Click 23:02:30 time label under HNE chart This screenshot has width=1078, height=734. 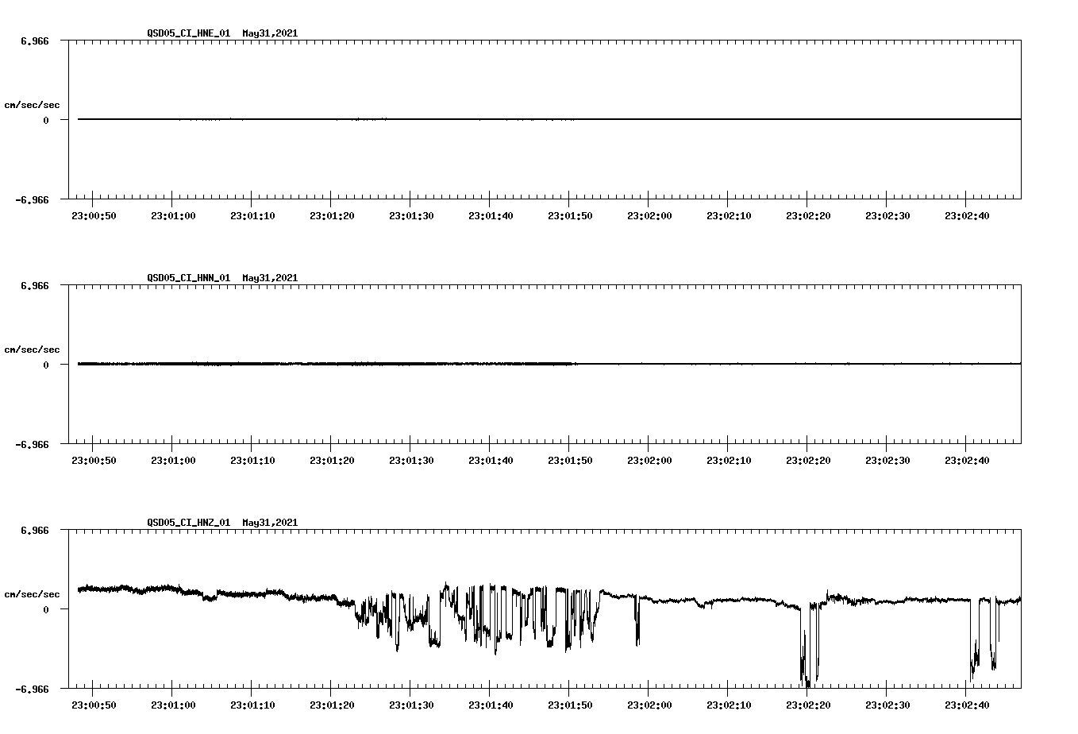coord(887,216)
